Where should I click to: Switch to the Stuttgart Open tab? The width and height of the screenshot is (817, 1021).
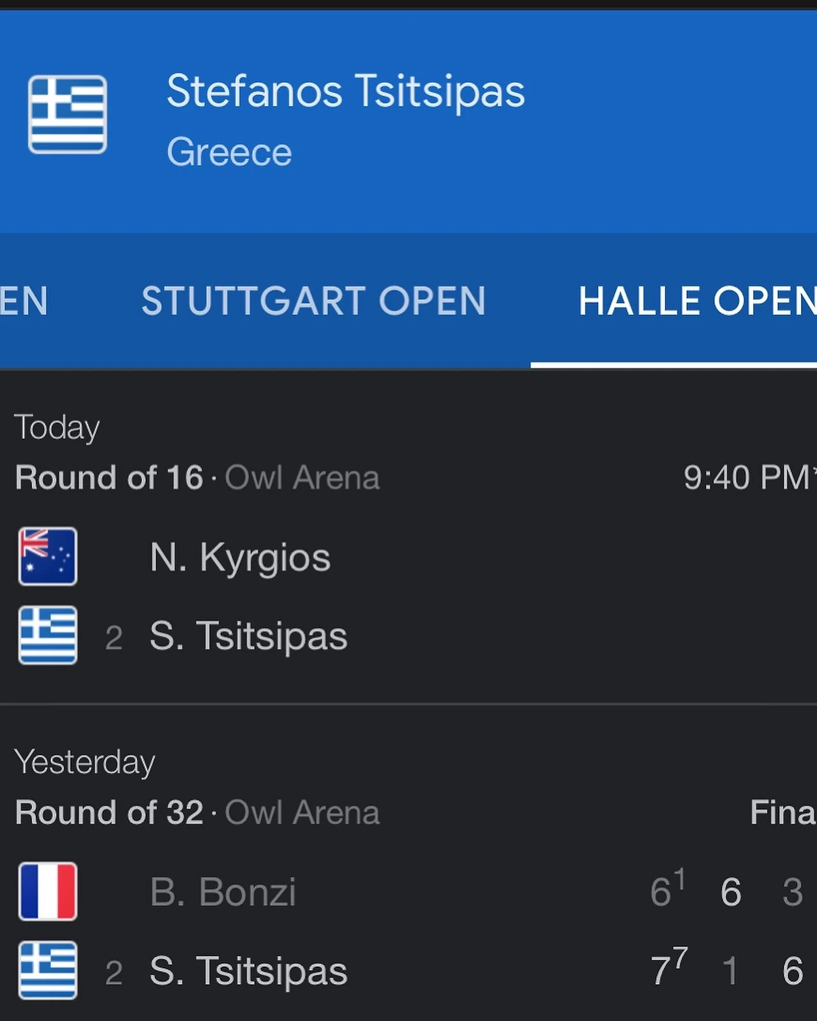(313, 301)
